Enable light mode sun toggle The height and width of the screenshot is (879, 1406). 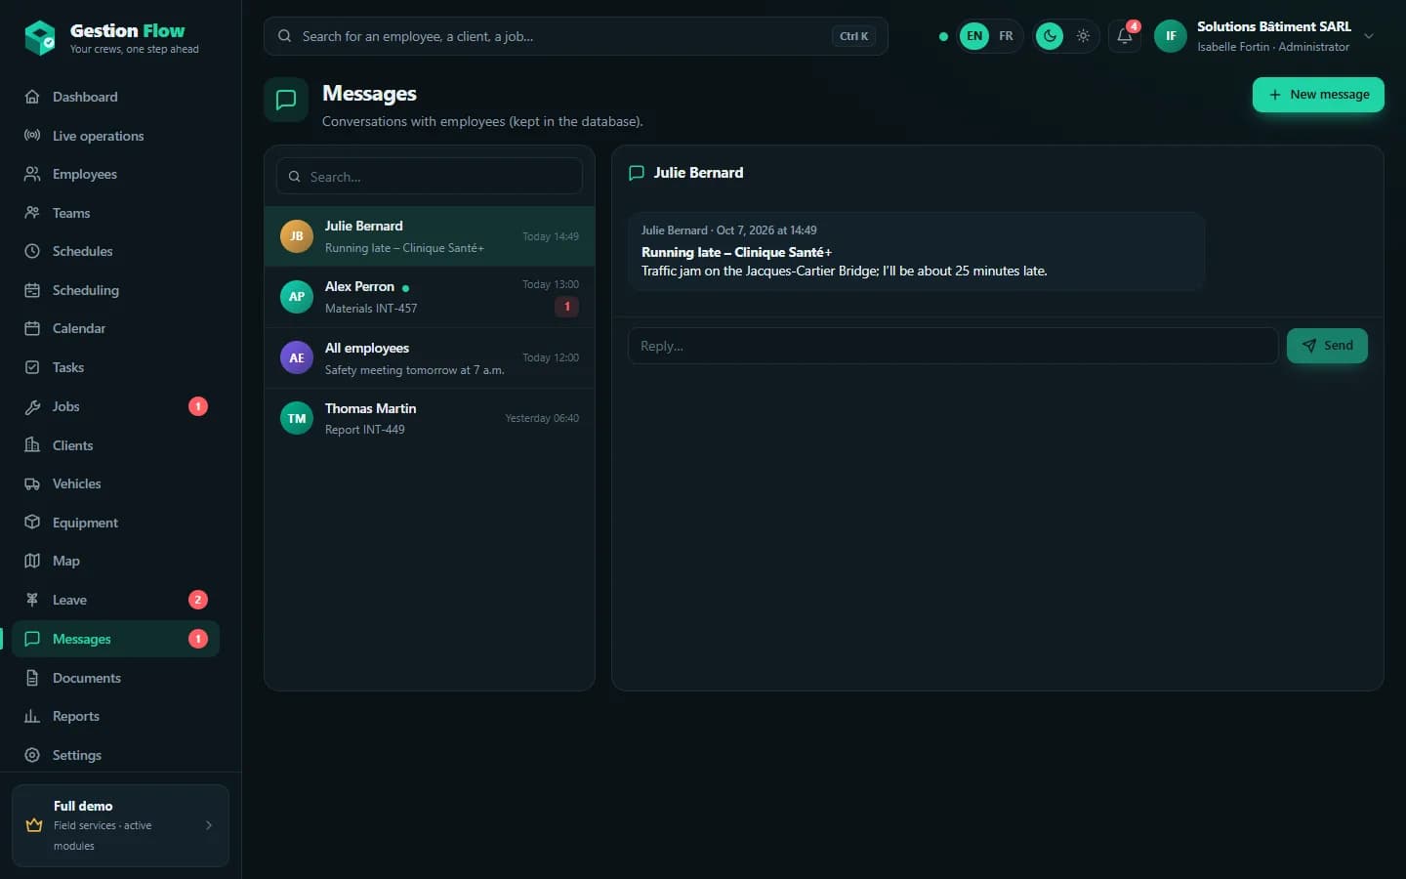point(1083,36)
